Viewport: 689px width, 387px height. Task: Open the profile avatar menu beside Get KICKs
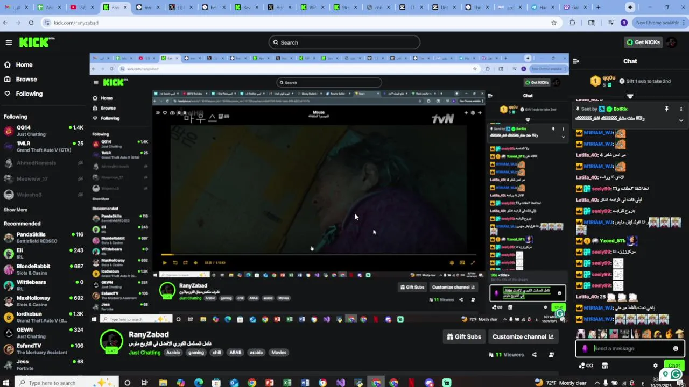pyautogui.click(x=671, y=42)
